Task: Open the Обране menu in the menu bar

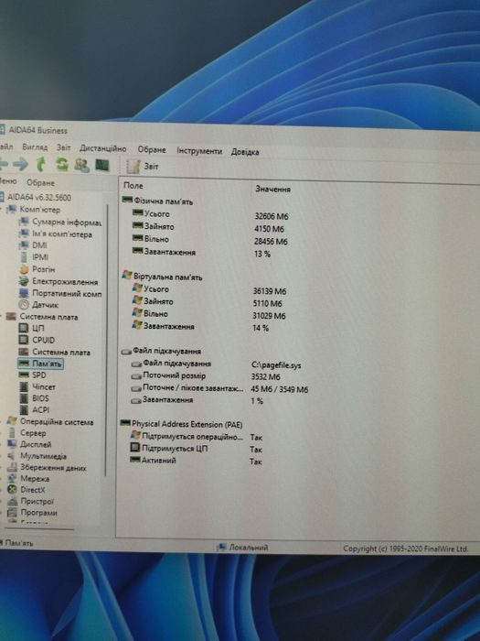Action: pyautogui.click(x=152, y=149)
